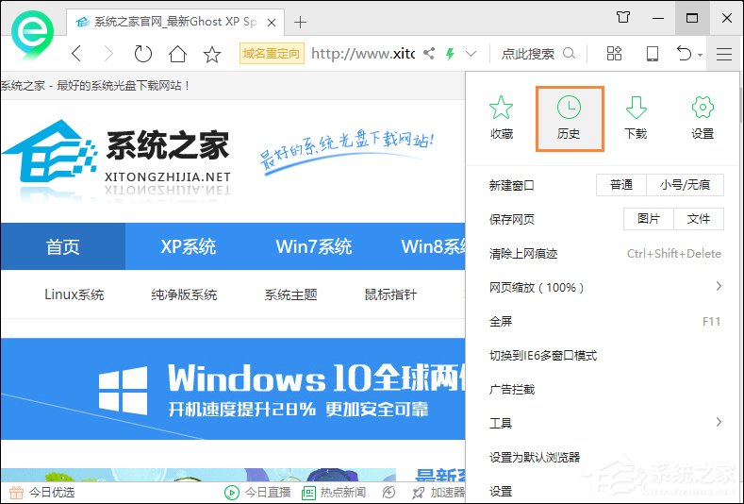Screen dimensions: 744x504
Task: Open the 下载 download arrow icon
Action: tap(636, 117)
